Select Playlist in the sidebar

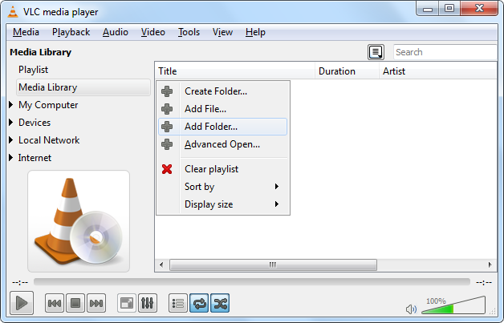[x=34, y=70]
